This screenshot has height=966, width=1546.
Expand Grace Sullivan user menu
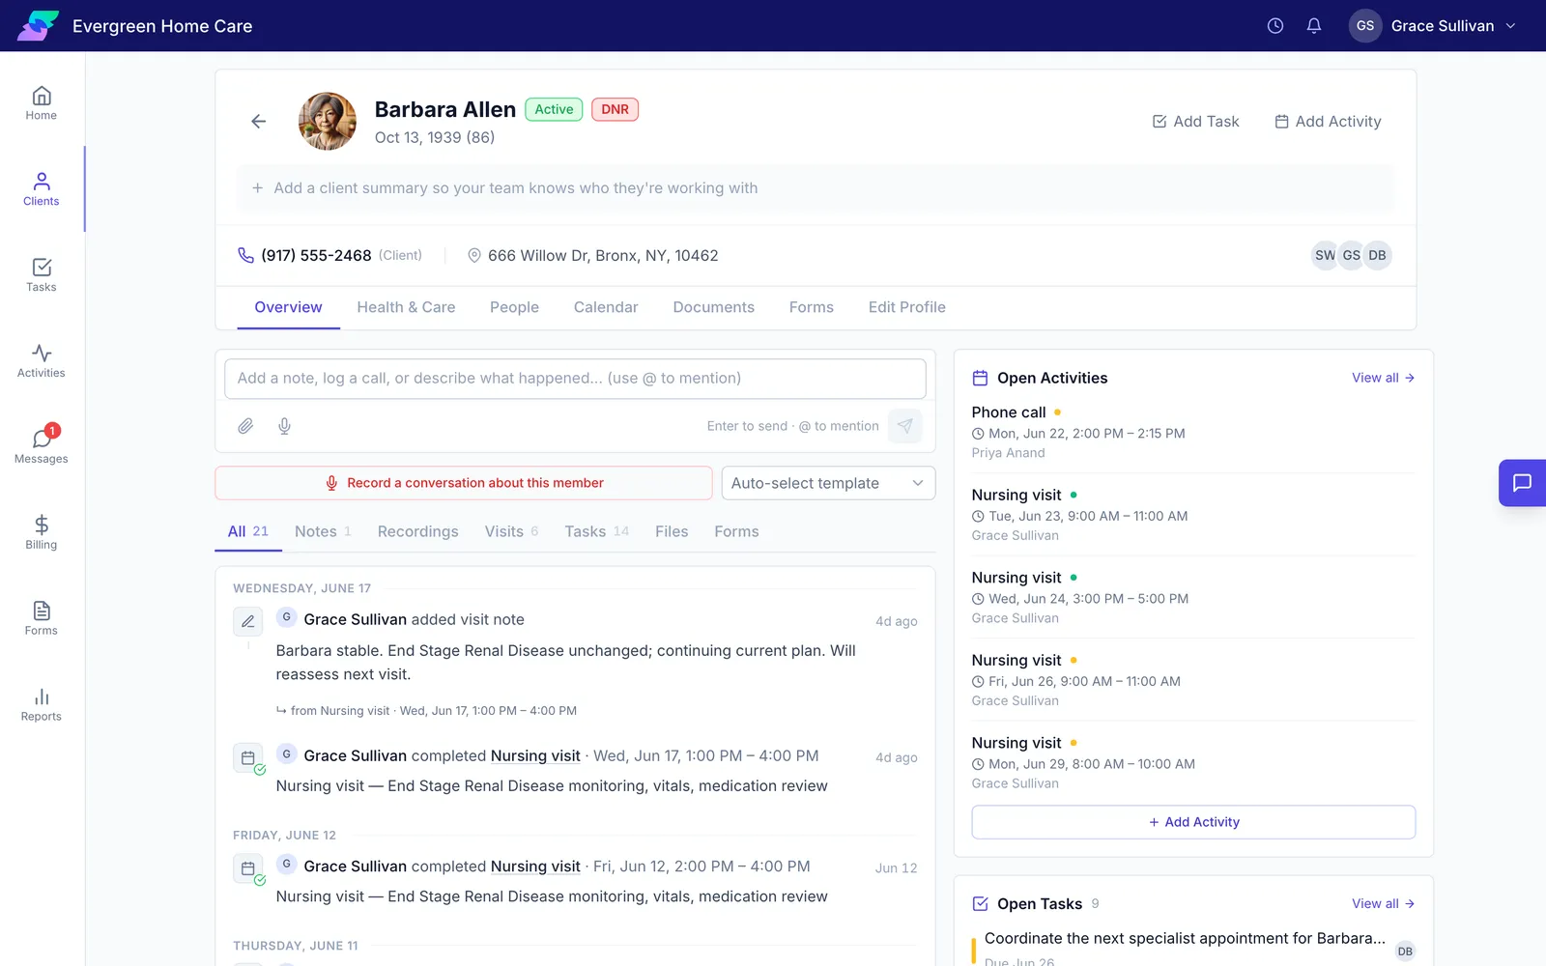(x=1433, y=26)
